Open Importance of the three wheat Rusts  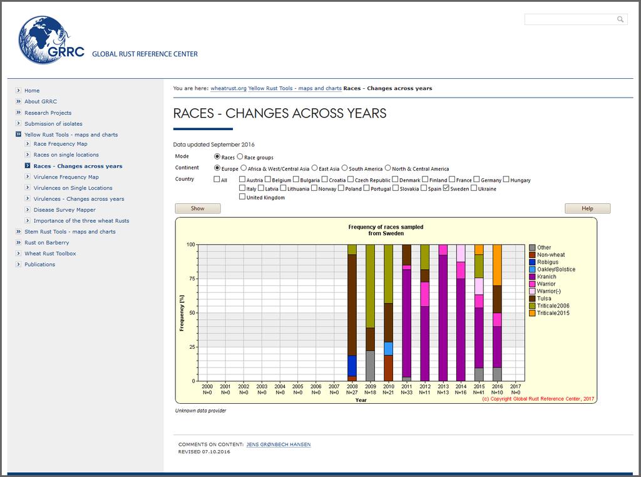coord(81,221)
